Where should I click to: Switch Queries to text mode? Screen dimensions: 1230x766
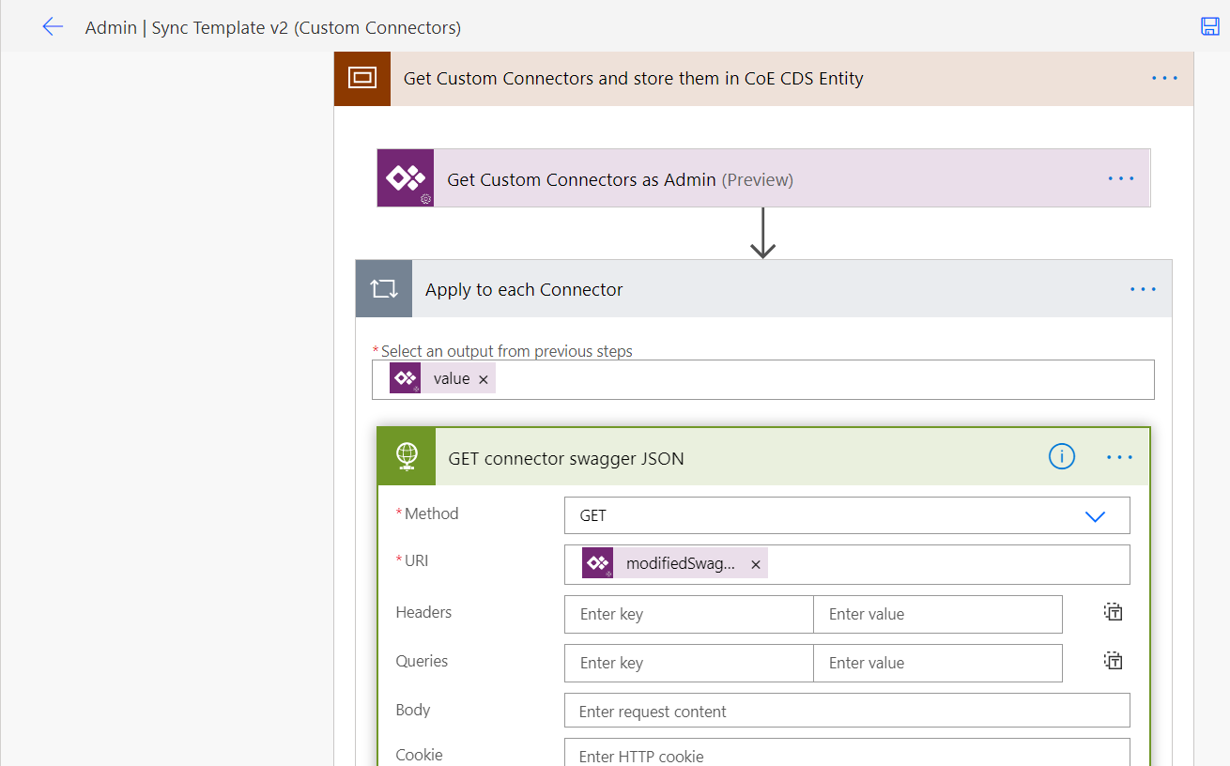1113,660
